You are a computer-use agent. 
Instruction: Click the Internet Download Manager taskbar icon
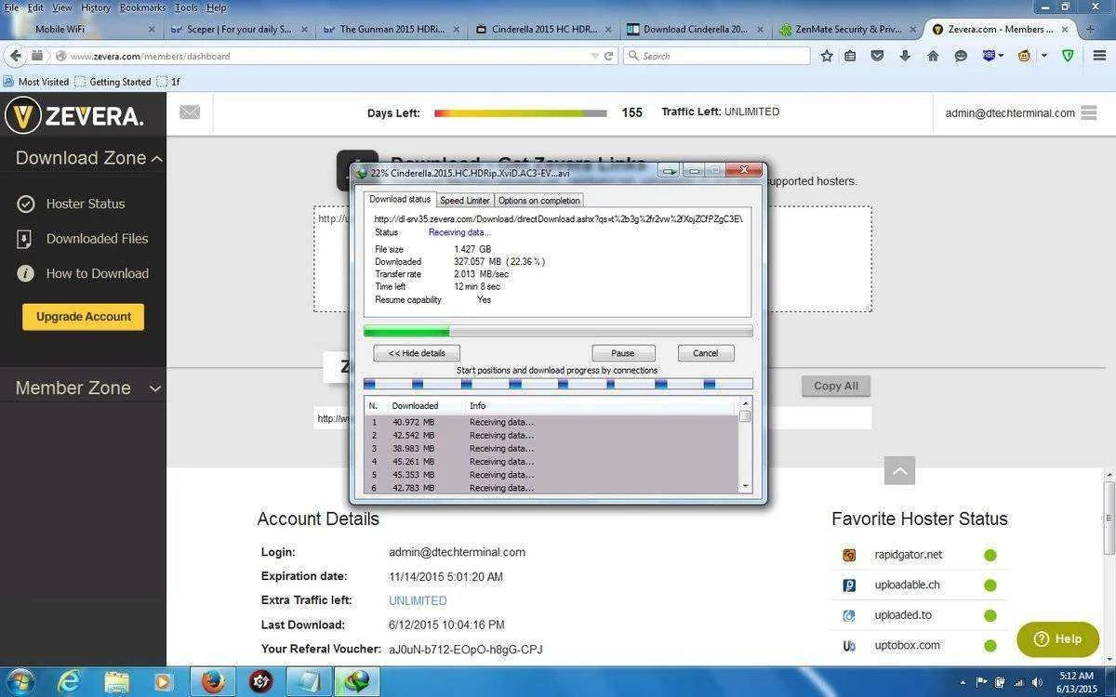(x=357, y=681)
